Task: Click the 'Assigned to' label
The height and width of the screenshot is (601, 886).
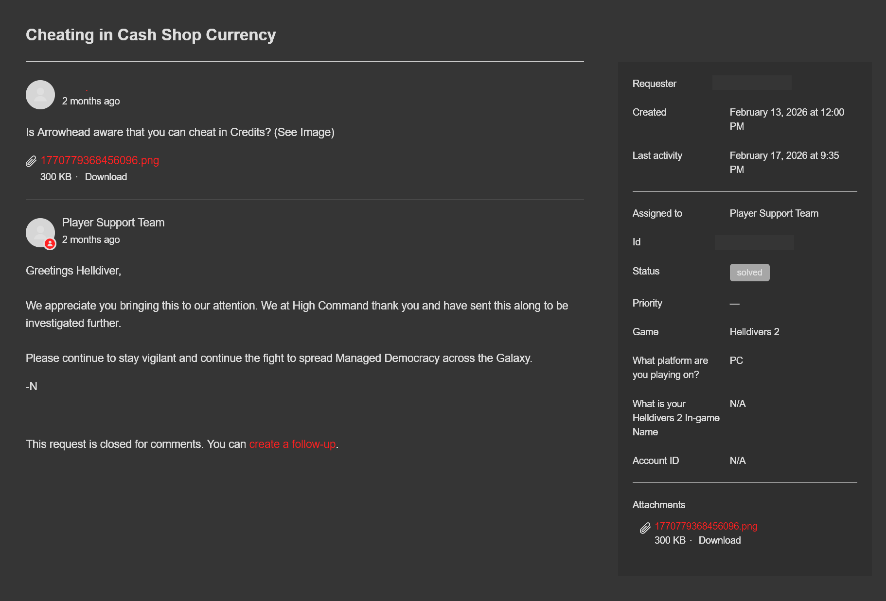Action: pos(657,213)
